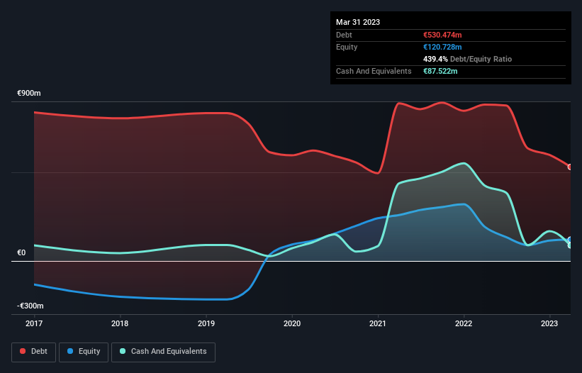Toggle the Debt series legend button
The width and height of the screenshot is (582, 373).
click(34, 352)
